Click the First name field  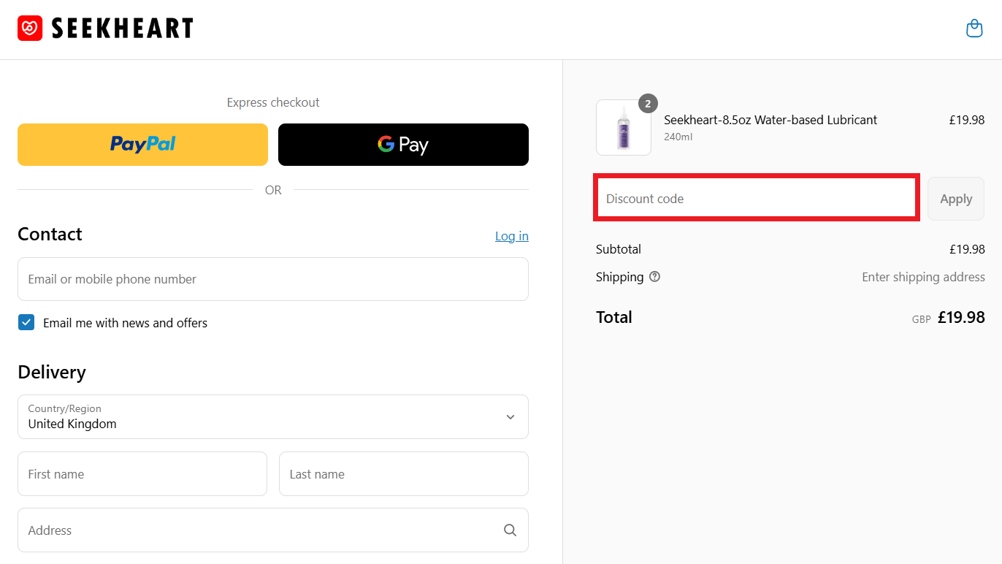tap(142, 474)
